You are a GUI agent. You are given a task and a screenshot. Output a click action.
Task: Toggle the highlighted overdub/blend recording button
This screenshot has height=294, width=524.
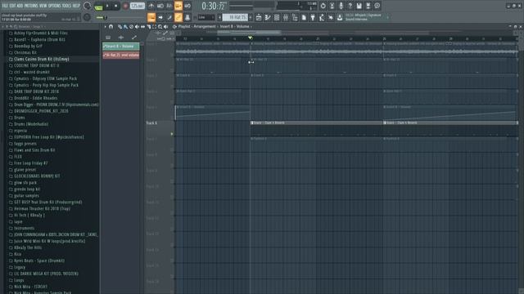pyautogui.click(x=178, y=6)
